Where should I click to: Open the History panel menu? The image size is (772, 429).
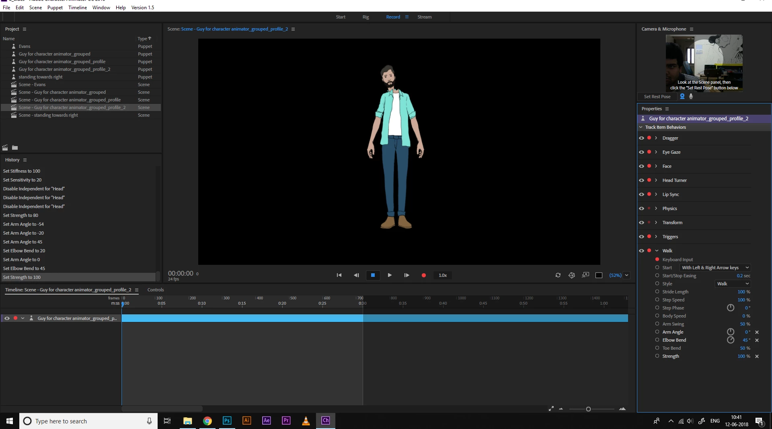click(25, 160)
